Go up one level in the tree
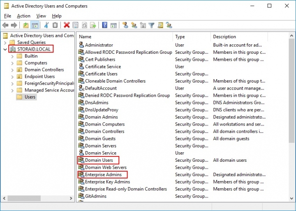Viewport: 296px width, 211px height. pos(25,25)
